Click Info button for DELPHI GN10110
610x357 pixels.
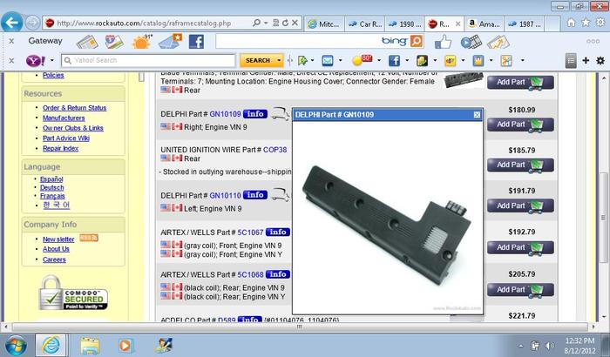tap(255, 195)
